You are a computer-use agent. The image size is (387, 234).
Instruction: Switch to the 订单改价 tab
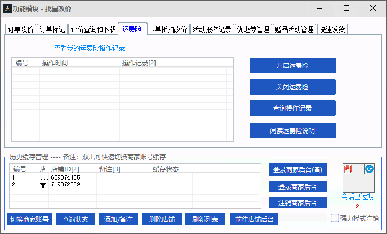pyautogui.click(x=21, y=29)
